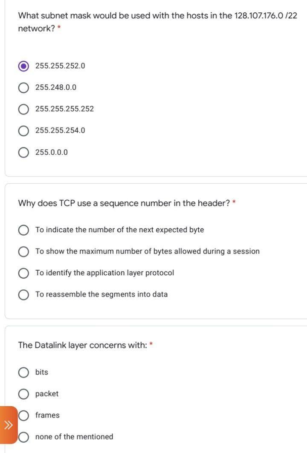Click 'To reassemble the segments into data' label
Screen dimensions: 307x453
101,294
